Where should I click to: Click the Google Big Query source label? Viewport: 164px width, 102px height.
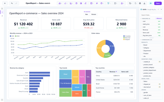pyautogui.click(x=152, y=9)
